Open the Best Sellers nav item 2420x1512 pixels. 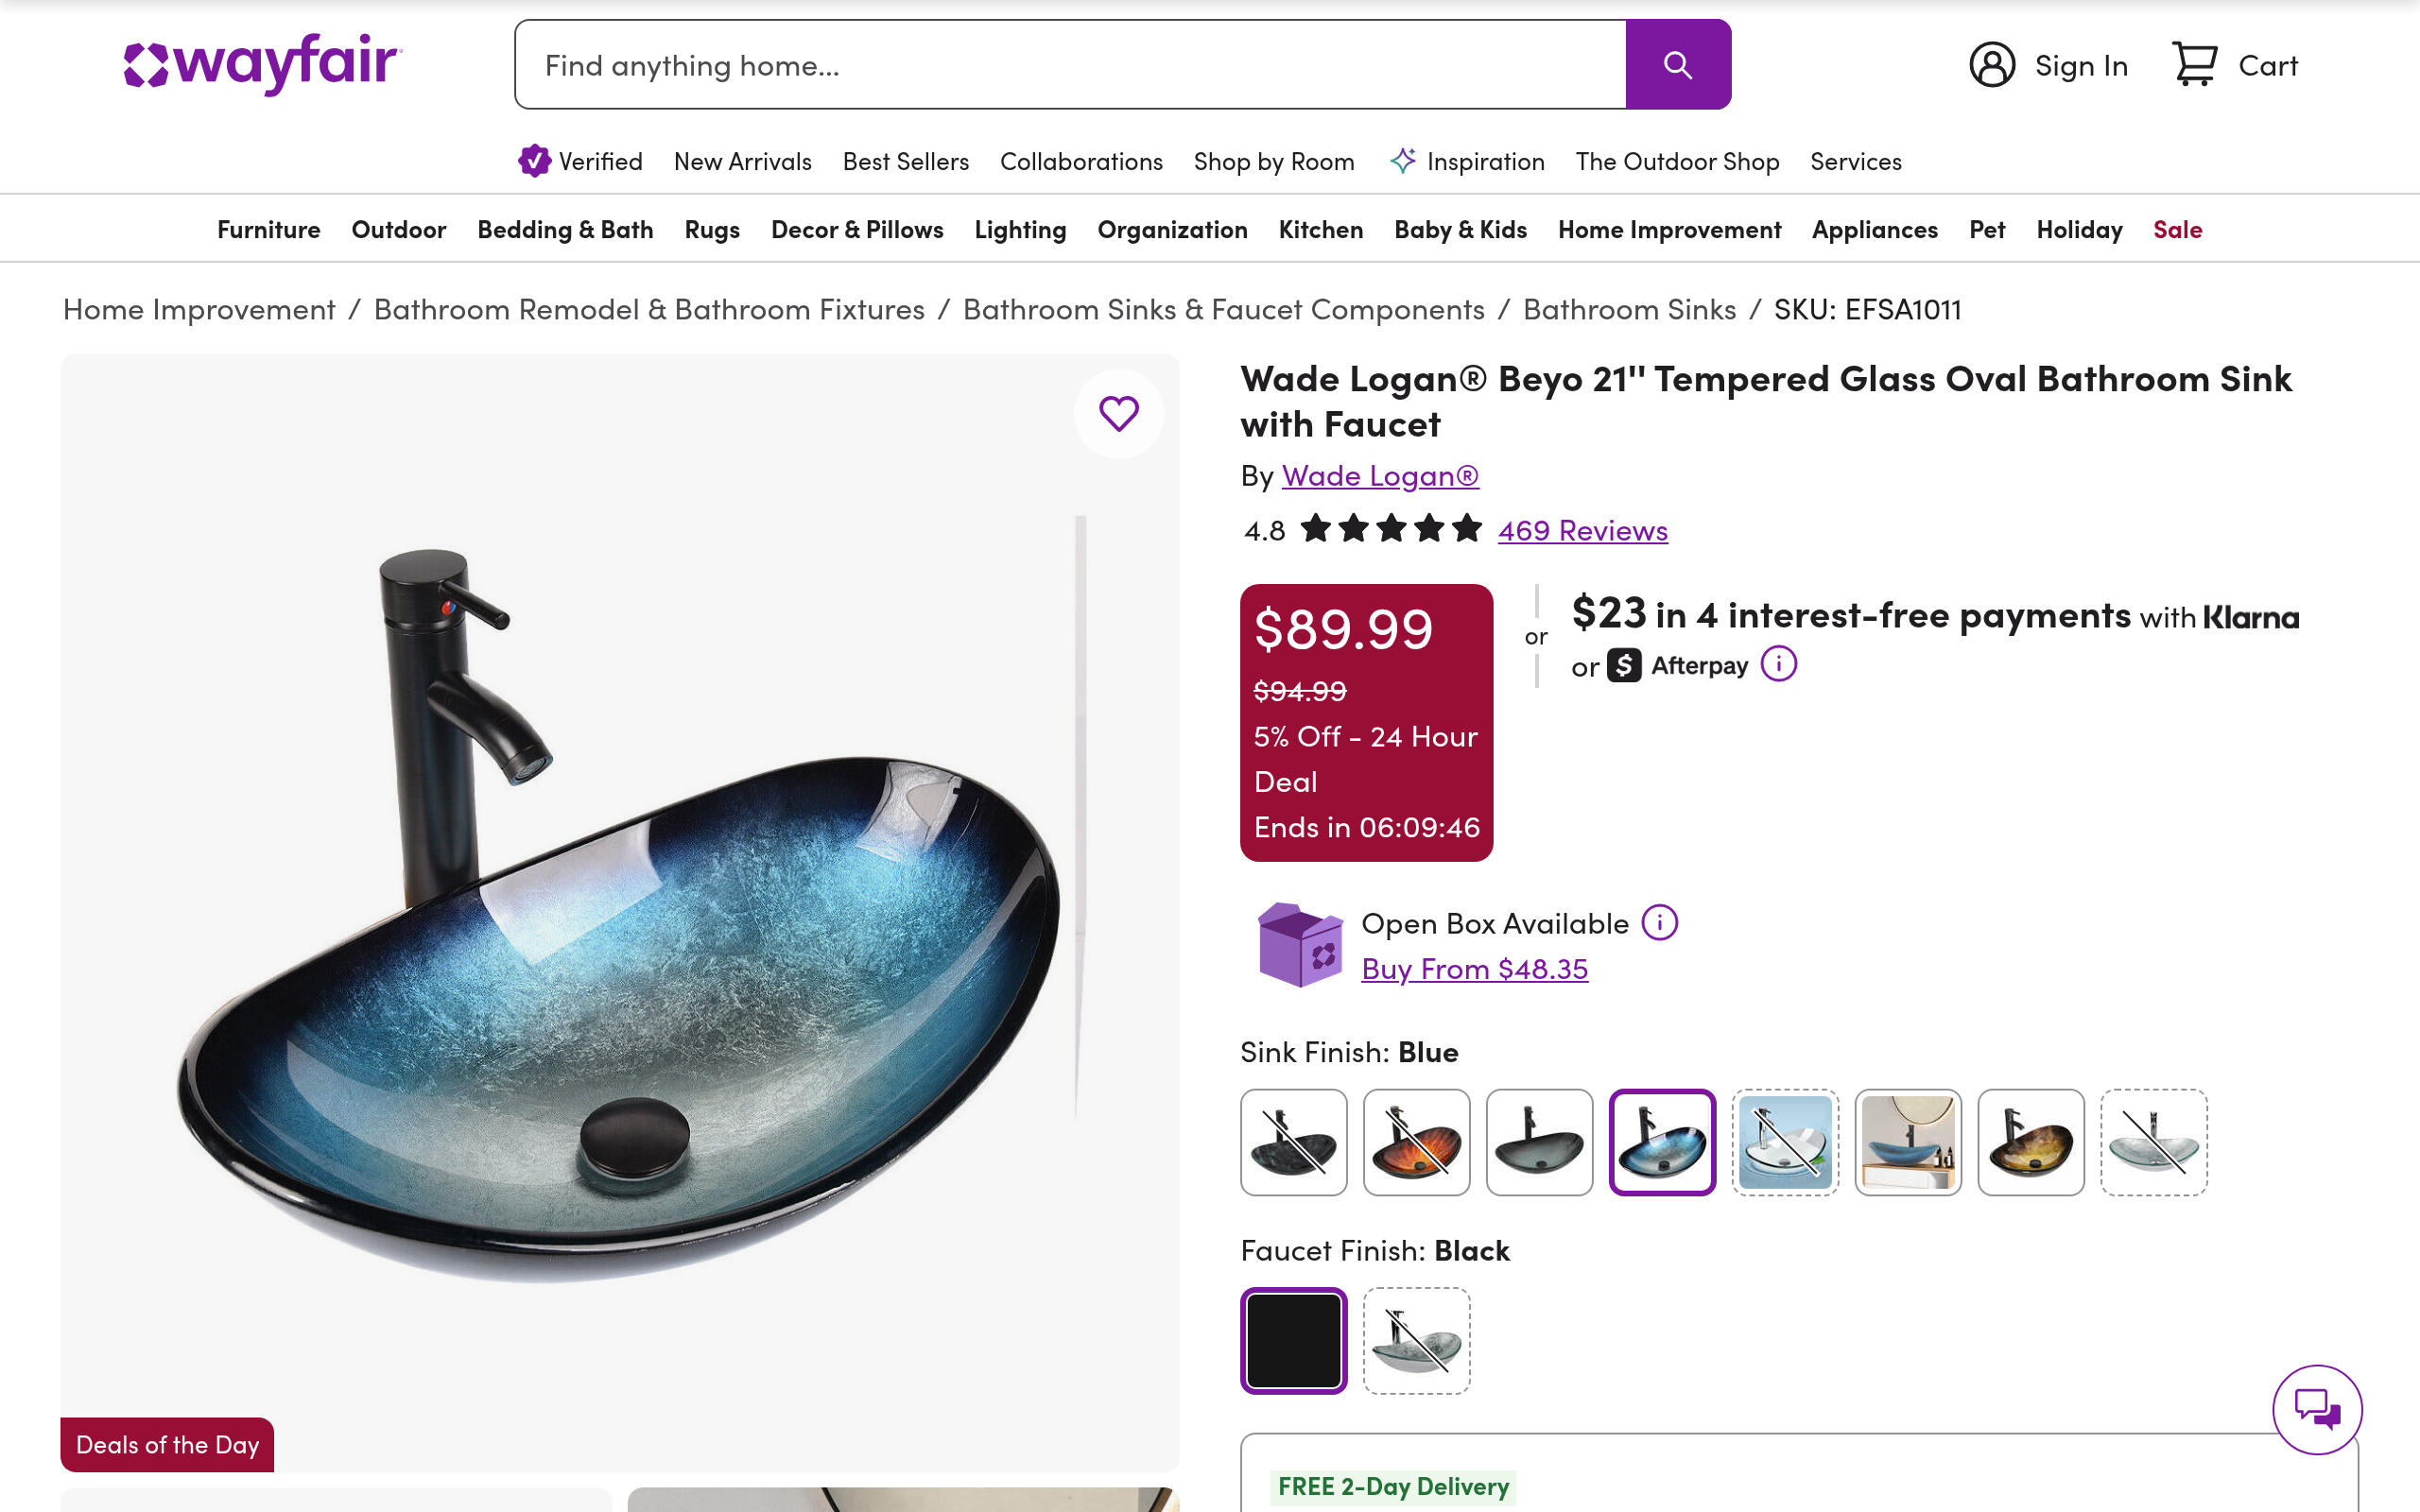point(905,161)
